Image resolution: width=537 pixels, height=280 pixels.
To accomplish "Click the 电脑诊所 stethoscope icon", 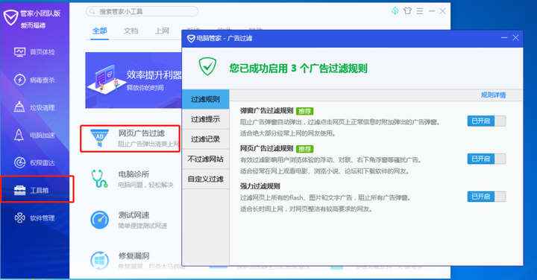I will pyautogui.click(x=99, y=179).
